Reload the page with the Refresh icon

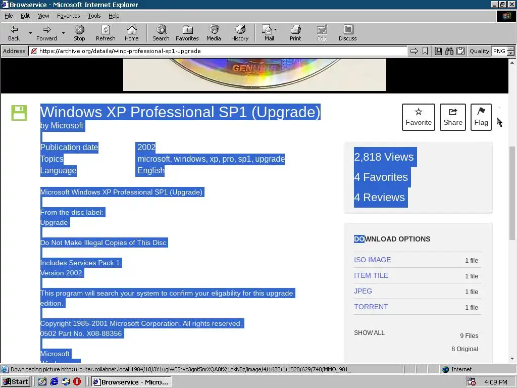(x=106, y=33)
